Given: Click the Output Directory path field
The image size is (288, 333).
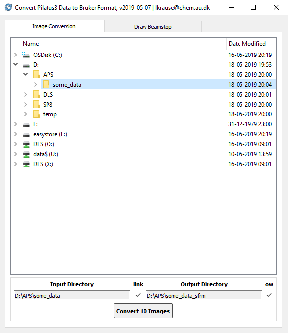Looking at the screenshot, I should pos(204,296).
